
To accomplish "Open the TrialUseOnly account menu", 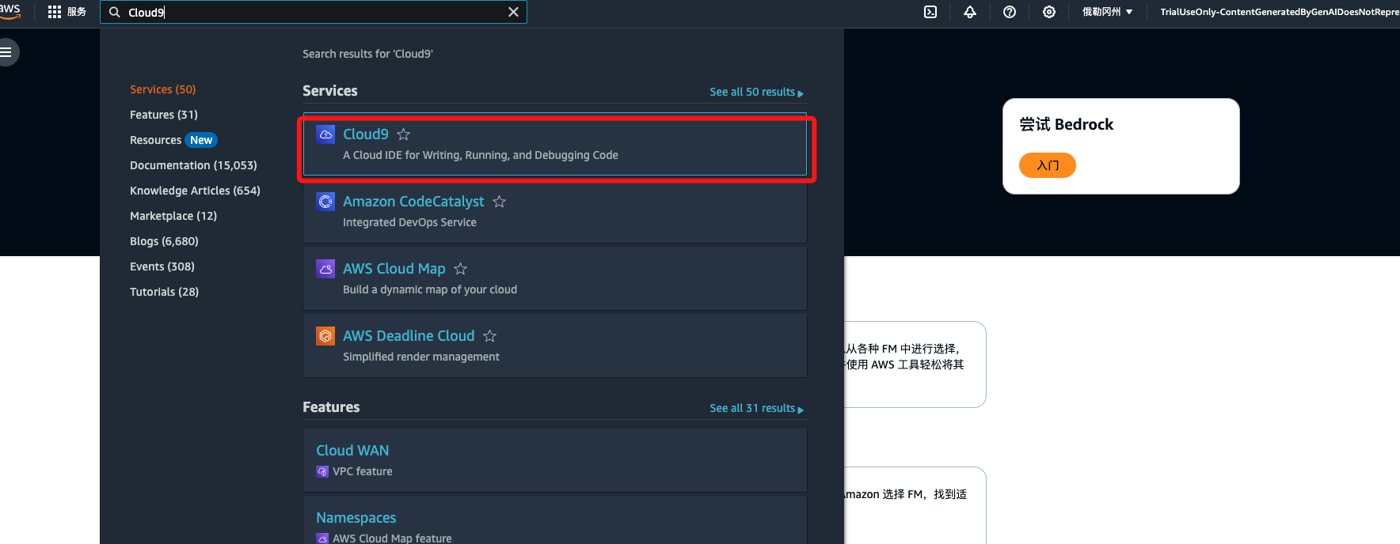I will click(x=1280, y=12).
